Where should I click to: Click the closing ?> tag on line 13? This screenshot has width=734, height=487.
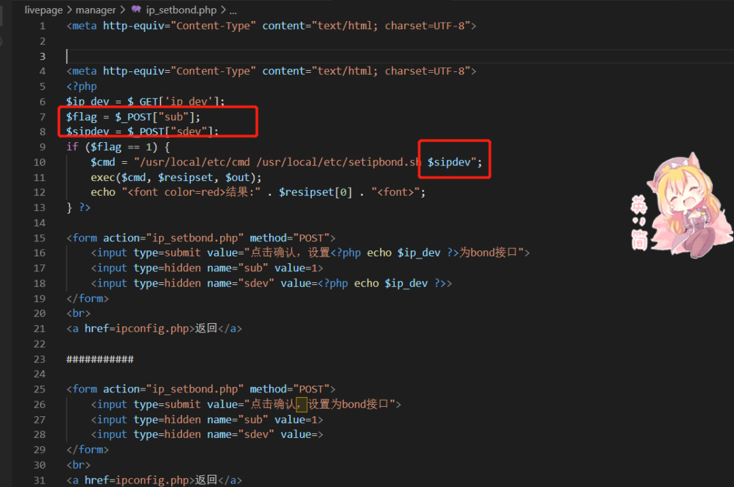(85, 207)
